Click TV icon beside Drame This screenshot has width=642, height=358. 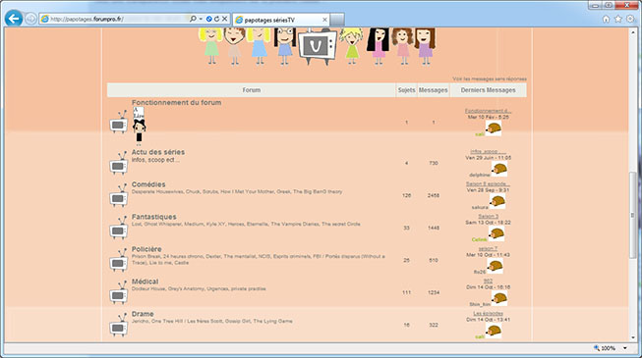tap(119, 325)
